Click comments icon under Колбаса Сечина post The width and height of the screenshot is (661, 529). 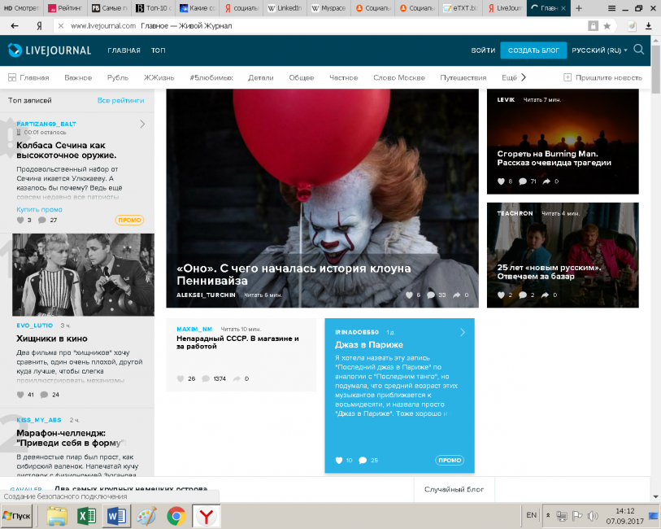coord(42,221)
